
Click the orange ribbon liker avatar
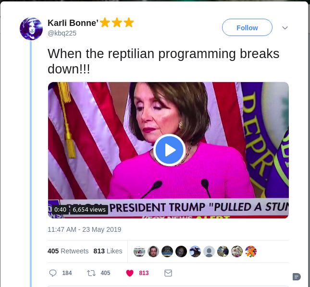click(x=251, y=251)
